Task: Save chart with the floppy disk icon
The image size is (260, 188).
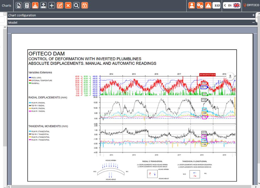Action: (85, 5)
